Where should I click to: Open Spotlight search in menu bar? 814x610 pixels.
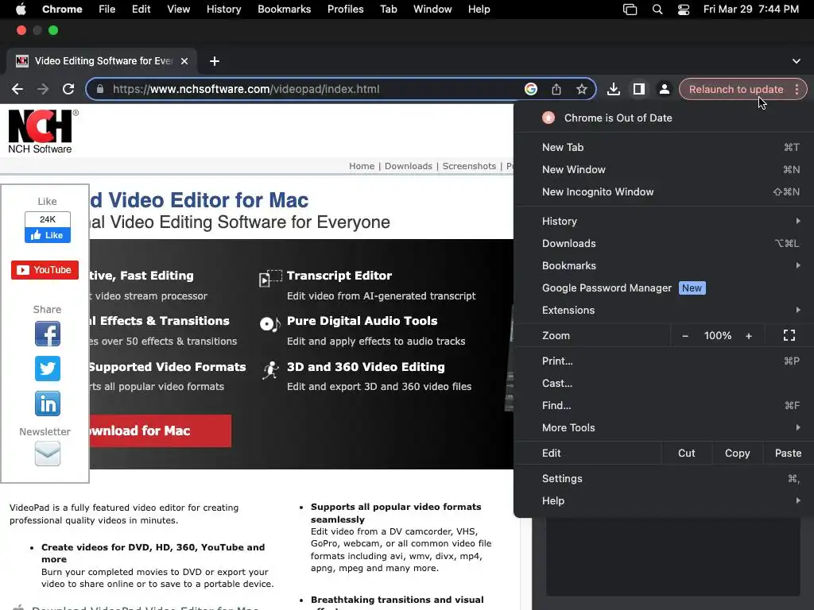(657, 9)
